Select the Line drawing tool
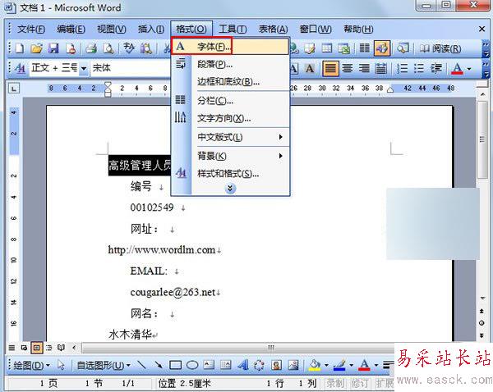This screenshot has width=493, height=392. [x=142, y=365]
